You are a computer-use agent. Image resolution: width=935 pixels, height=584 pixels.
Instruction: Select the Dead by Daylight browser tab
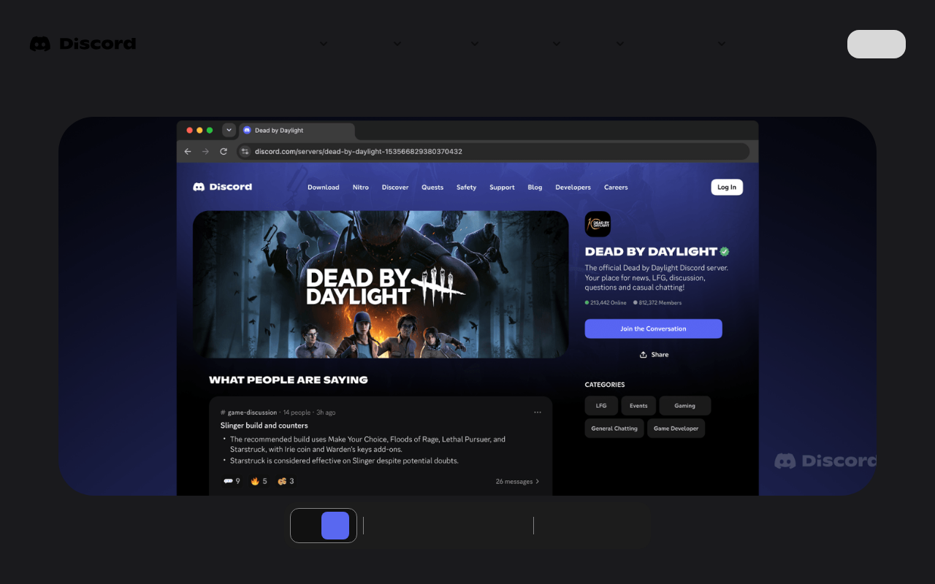pyautogui.click(x=296, y=131)
